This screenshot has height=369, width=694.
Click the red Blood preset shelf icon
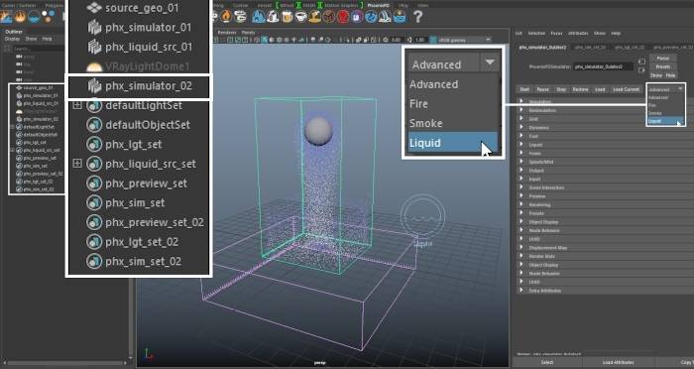[x=343, y=17]
